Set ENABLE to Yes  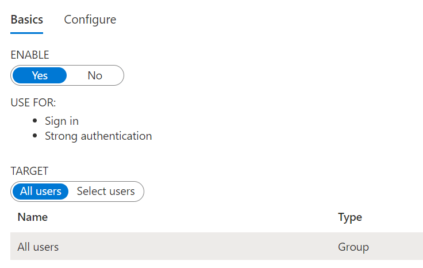(40, 75)
